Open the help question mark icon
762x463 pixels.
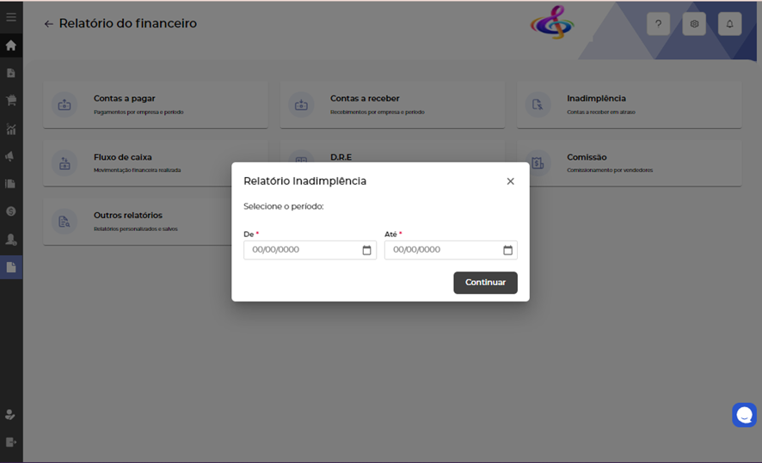pos(658,24)
